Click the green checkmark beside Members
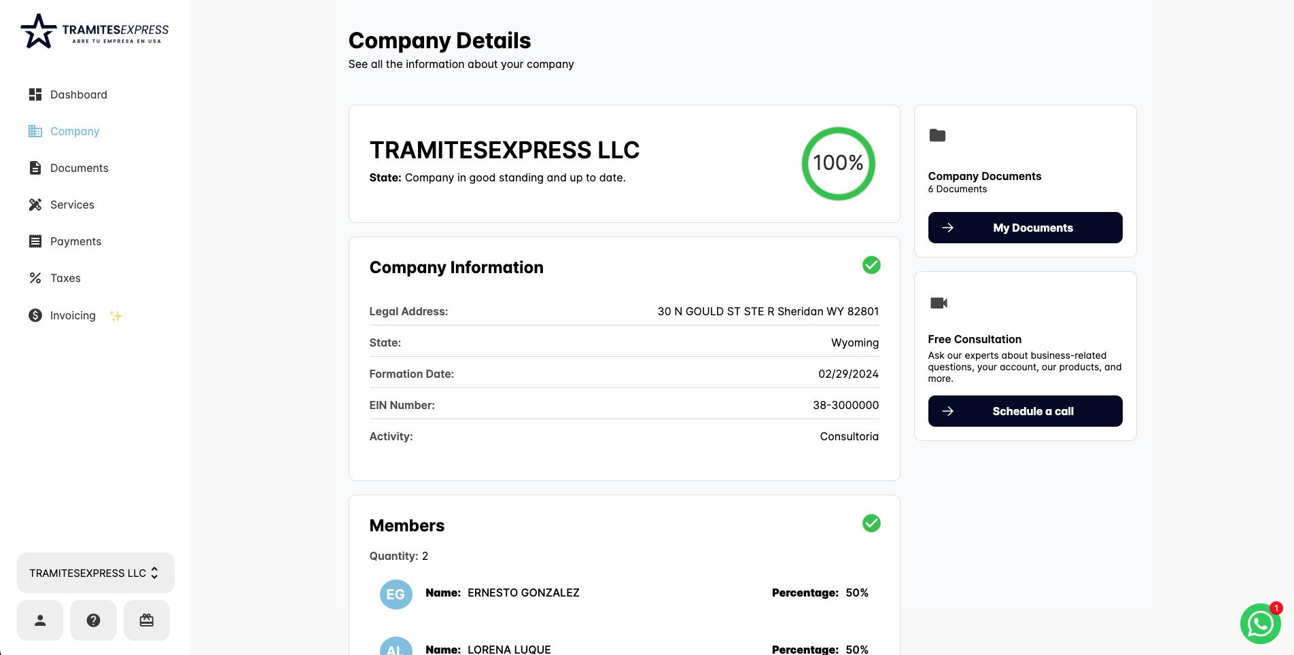 point(871,523)
